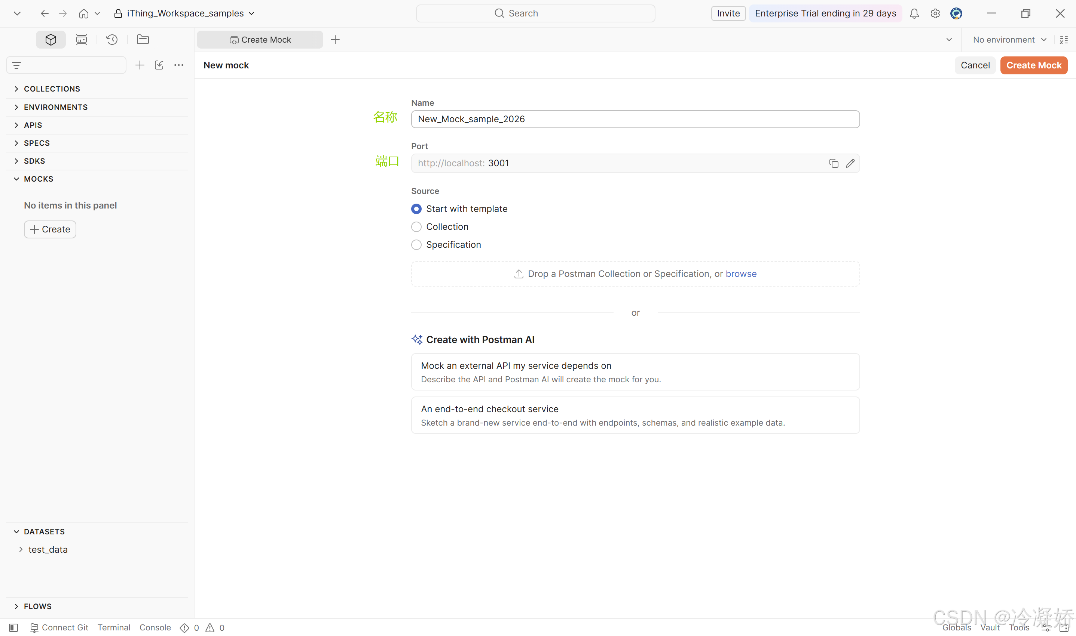
Task: Open the No environment dropdown
Action: pos(1009,40)
